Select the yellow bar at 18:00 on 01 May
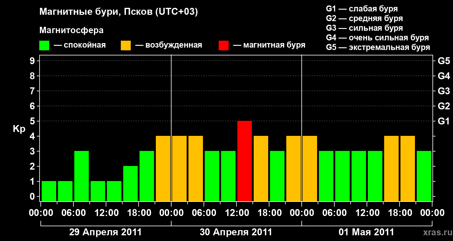453x241 pixels. point(408,168)
